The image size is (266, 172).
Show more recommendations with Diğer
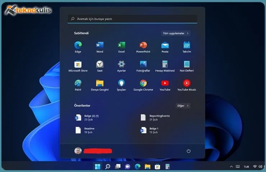pyautogui.click(x=183, y=106)
